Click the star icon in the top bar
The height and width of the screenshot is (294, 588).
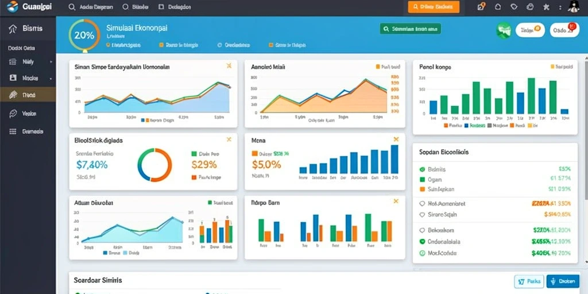pyautogui.click(x=547, y=7)
